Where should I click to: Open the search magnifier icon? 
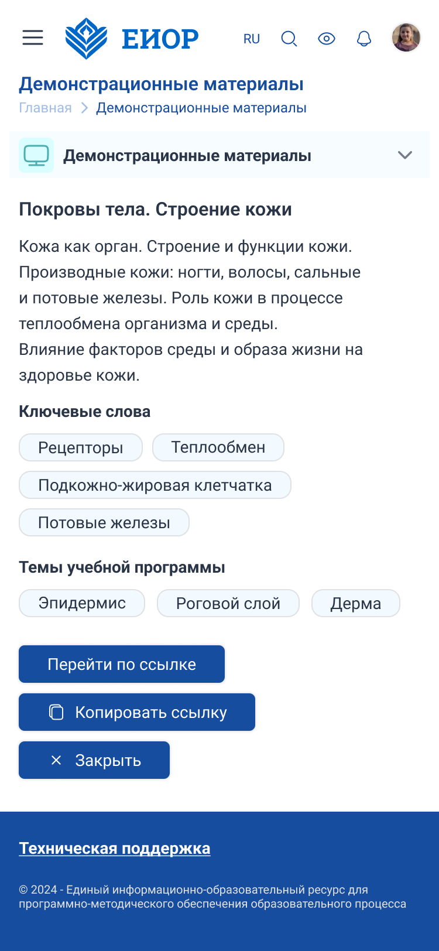click(x=289, y=39)
